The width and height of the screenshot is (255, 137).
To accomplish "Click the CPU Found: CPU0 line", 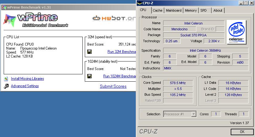I will pos(20,44).
